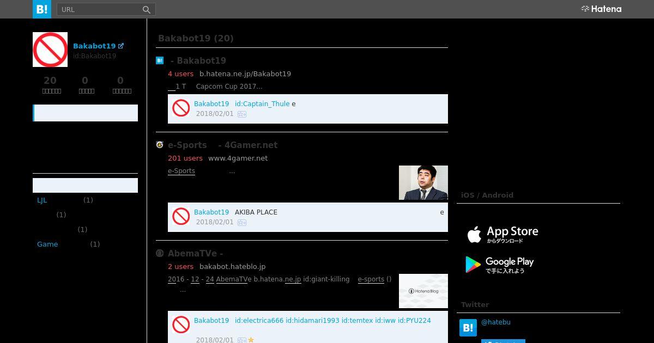
Task: Click the AbemaTVe entry favicon
Action: (160, 253)
